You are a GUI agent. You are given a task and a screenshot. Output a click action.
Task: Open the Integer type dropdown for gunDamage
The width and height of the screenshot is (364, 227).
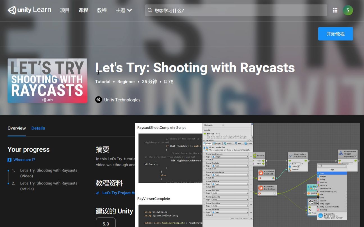coord(230,157)
